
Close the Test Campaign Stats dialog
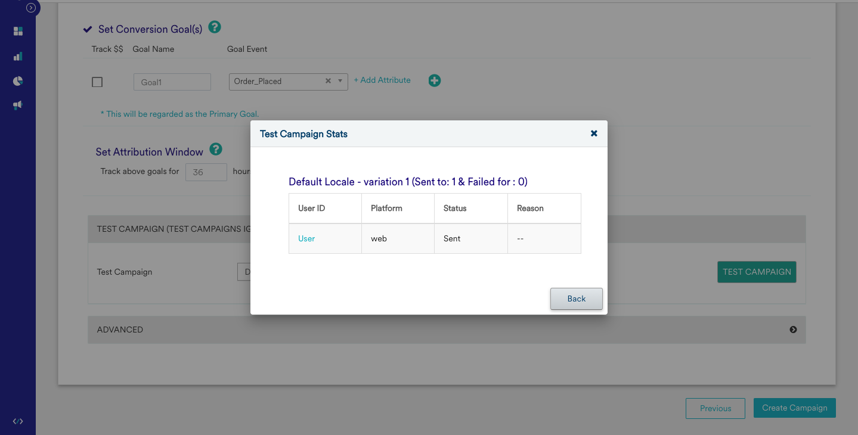click(x=594, y=133)
